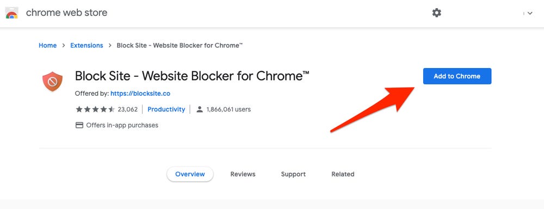This screenshot has width=544, height=209.
Task: Click the 23,062 ratings count
Action: pos(128,109)
